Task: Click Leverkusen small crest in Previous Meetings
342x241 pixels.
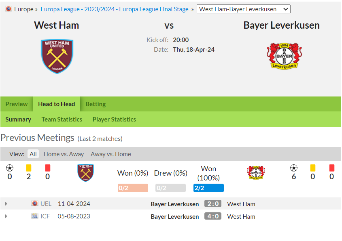Action: pyautogui.click(x=256, y=173)
